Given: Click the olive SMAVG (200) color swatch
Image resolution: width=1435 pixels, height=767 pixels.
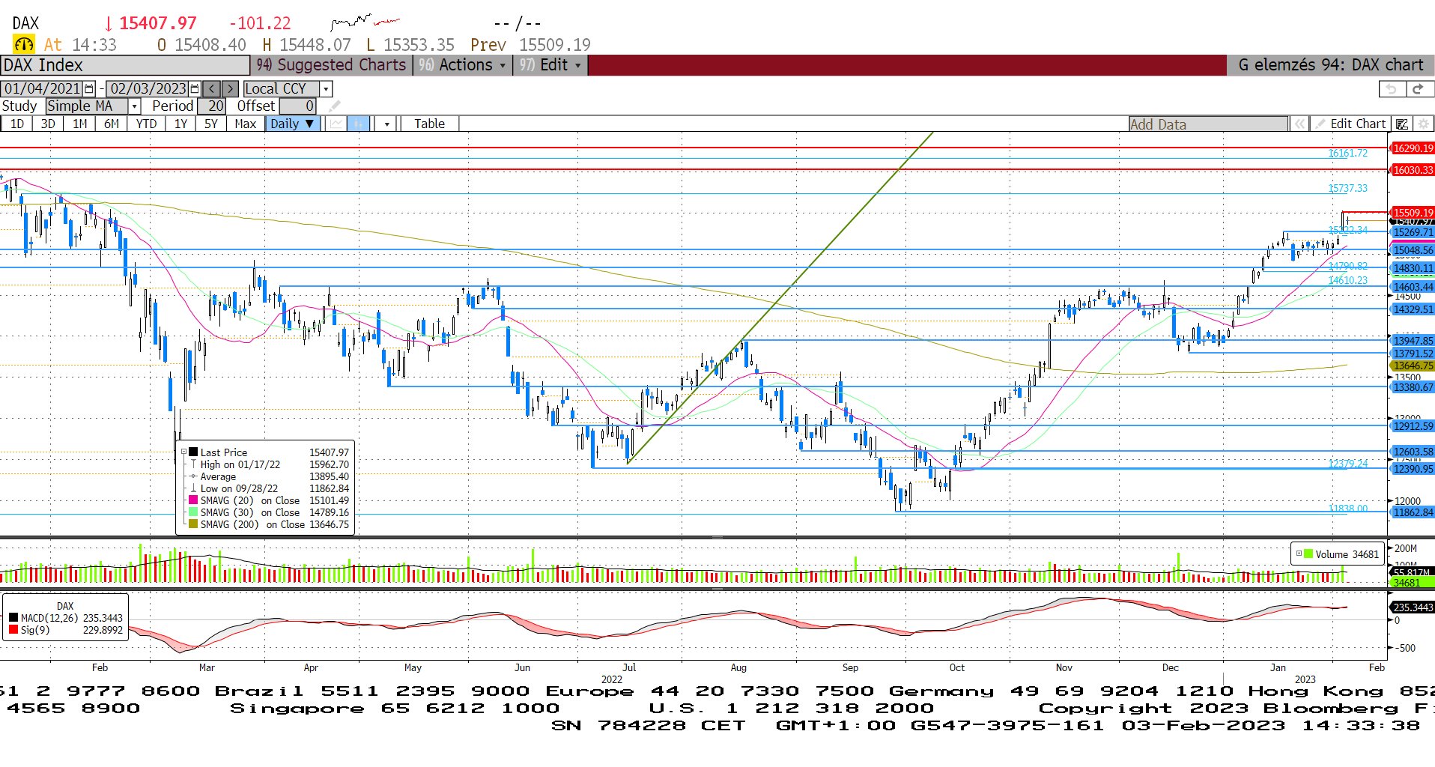Looking at the screenshot, I should coord(193,524).
